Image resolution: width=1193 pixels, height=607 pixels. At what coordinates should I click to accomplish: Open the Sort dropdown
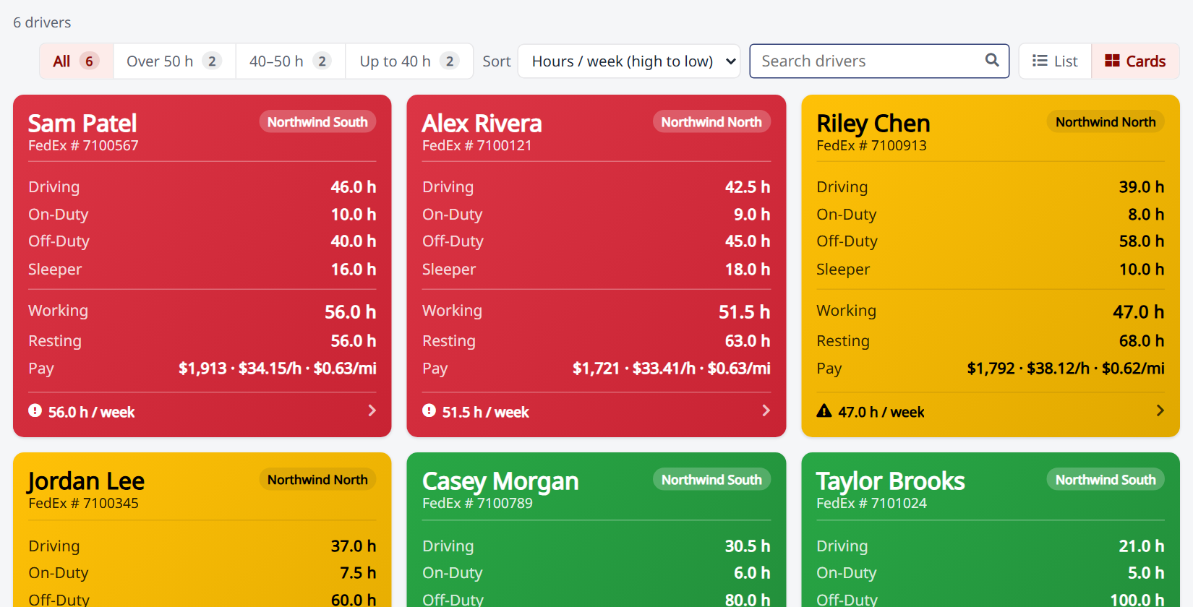(629, 61)
